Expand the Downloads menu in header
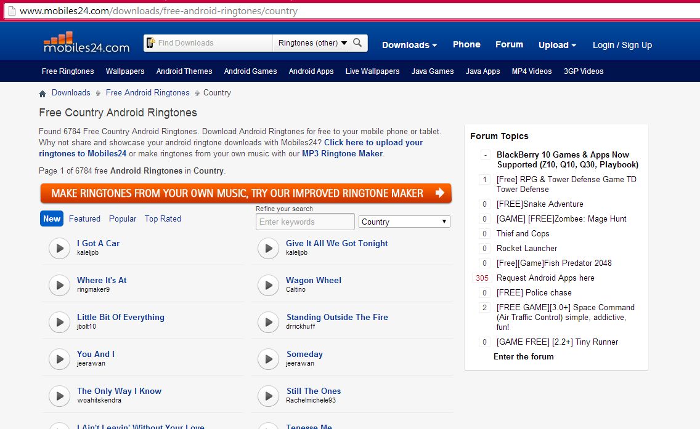This screenshot has height=429, width=700. [409, 45]
